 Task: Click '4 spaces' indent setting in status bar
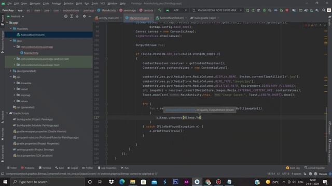pos(296,174)
